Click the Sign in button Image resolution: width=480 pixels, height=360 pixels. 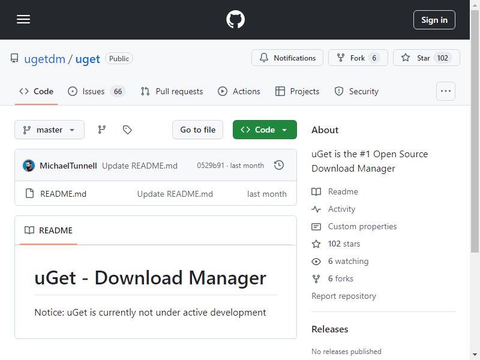pos(434,20)
